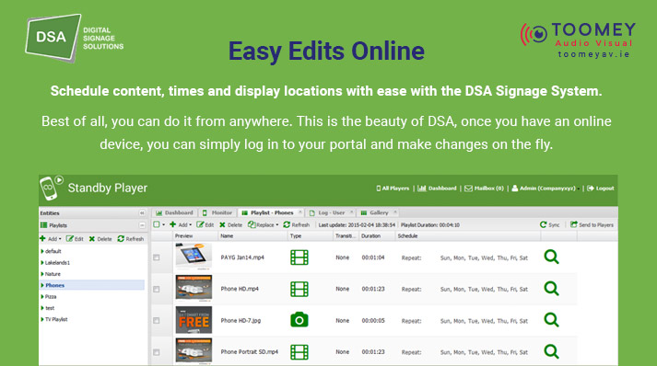The width and height of the screenshot is (657, 366).
Task: Delete selected playlist in Entities sidebar
Action: tap(100, 239)
